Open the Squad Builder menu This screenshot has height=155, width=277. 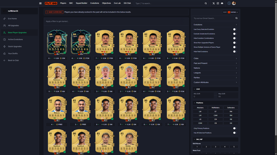coord(82,3)
